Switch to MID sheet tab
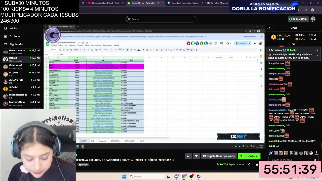This screenshot has height=181, width=322. point(93,141)
